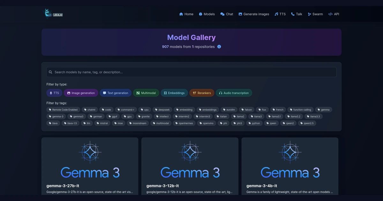Select the 'gguf' tag

point(113,116)
